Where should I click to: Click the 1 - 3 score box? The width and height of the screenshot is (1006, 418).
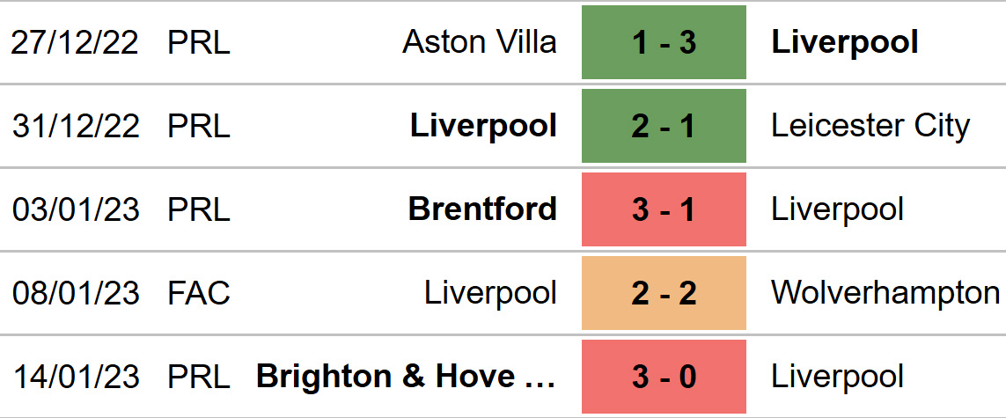(664, 42)
